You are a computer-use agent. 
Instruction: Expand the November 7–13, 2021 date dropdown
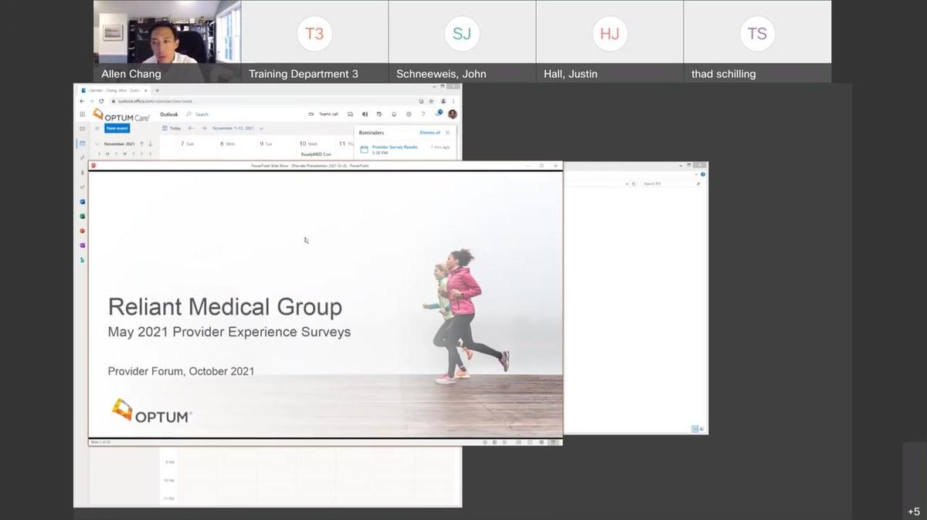point(261,128)
